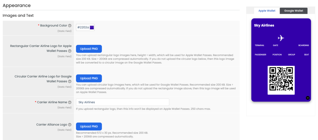Upload PNG for the rectangular Apple Wallet logo
The width and height of the screenshot is (318, 140).
tap(89, 49)
